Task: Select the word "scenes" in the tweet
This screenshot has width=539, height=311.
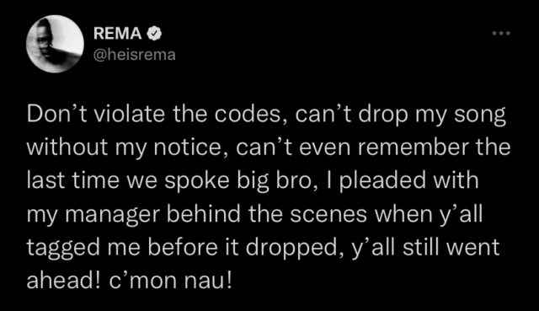Action: tap(328, 215)
